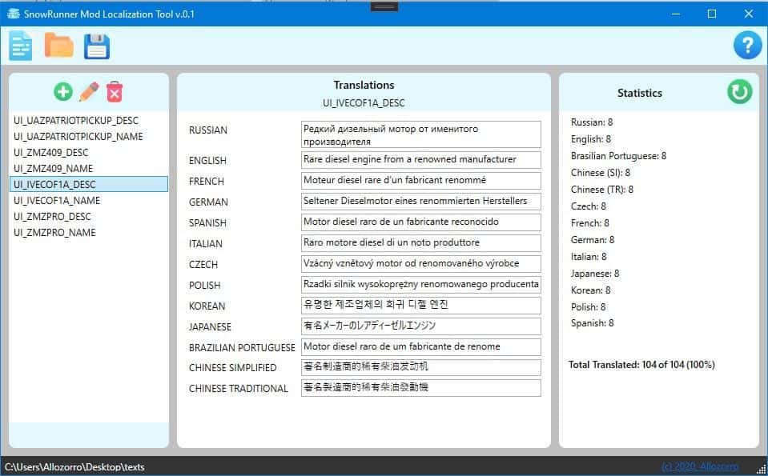This screenshot has width=768, height=476.
Task: Click the Russian translation text field
Action: click(420, 134)
